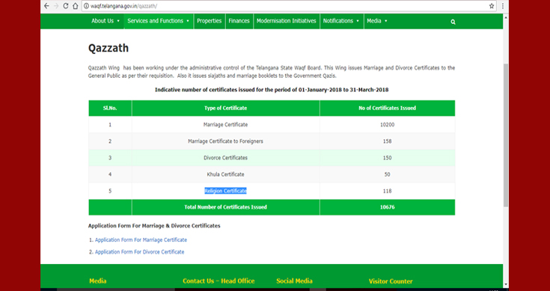
Task: Click 'Total Number of Certificates Issued' cell
Action: (x=225, y=207)
